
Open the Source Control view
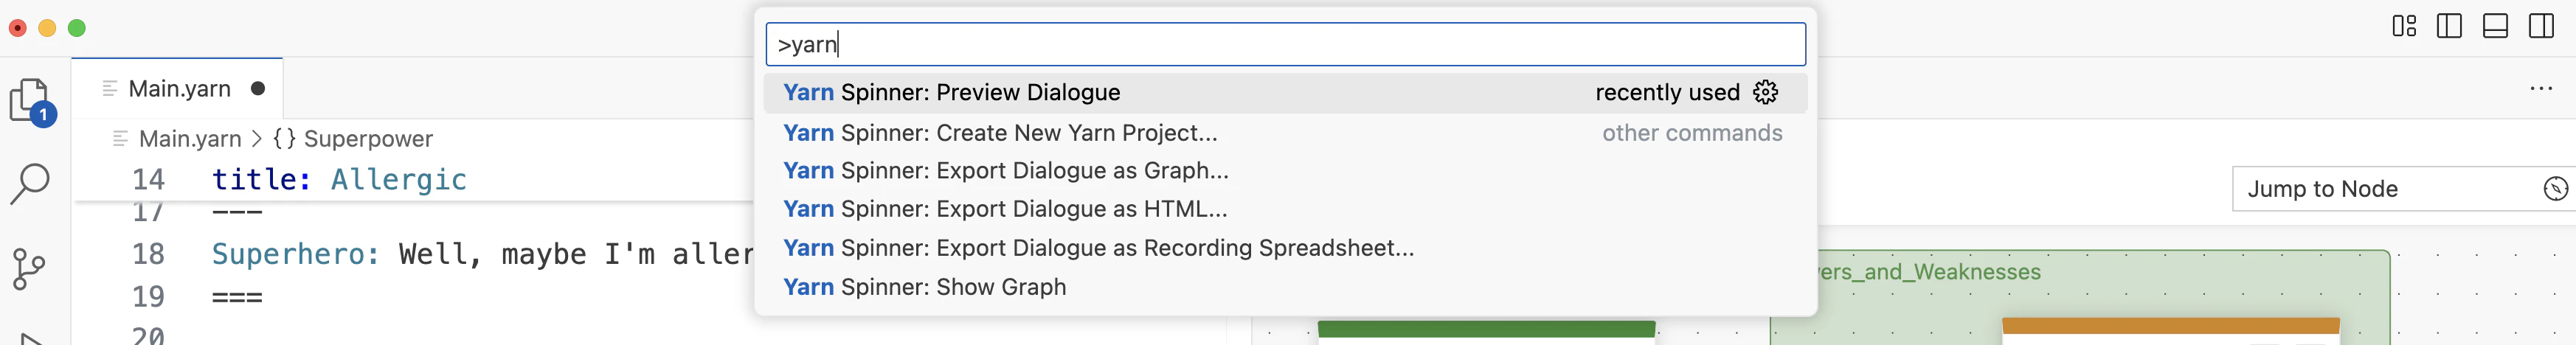pyautogui.click(x=30, y=268)
